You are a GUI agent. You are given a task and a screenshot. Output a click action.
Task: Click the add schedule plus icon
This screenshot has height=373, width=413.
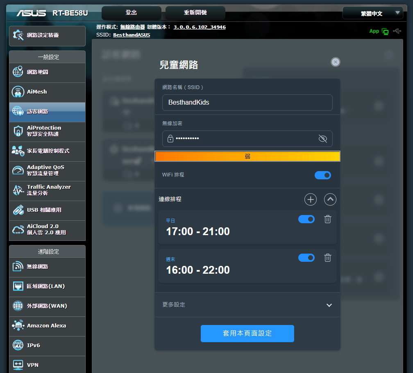click(311, 199)
